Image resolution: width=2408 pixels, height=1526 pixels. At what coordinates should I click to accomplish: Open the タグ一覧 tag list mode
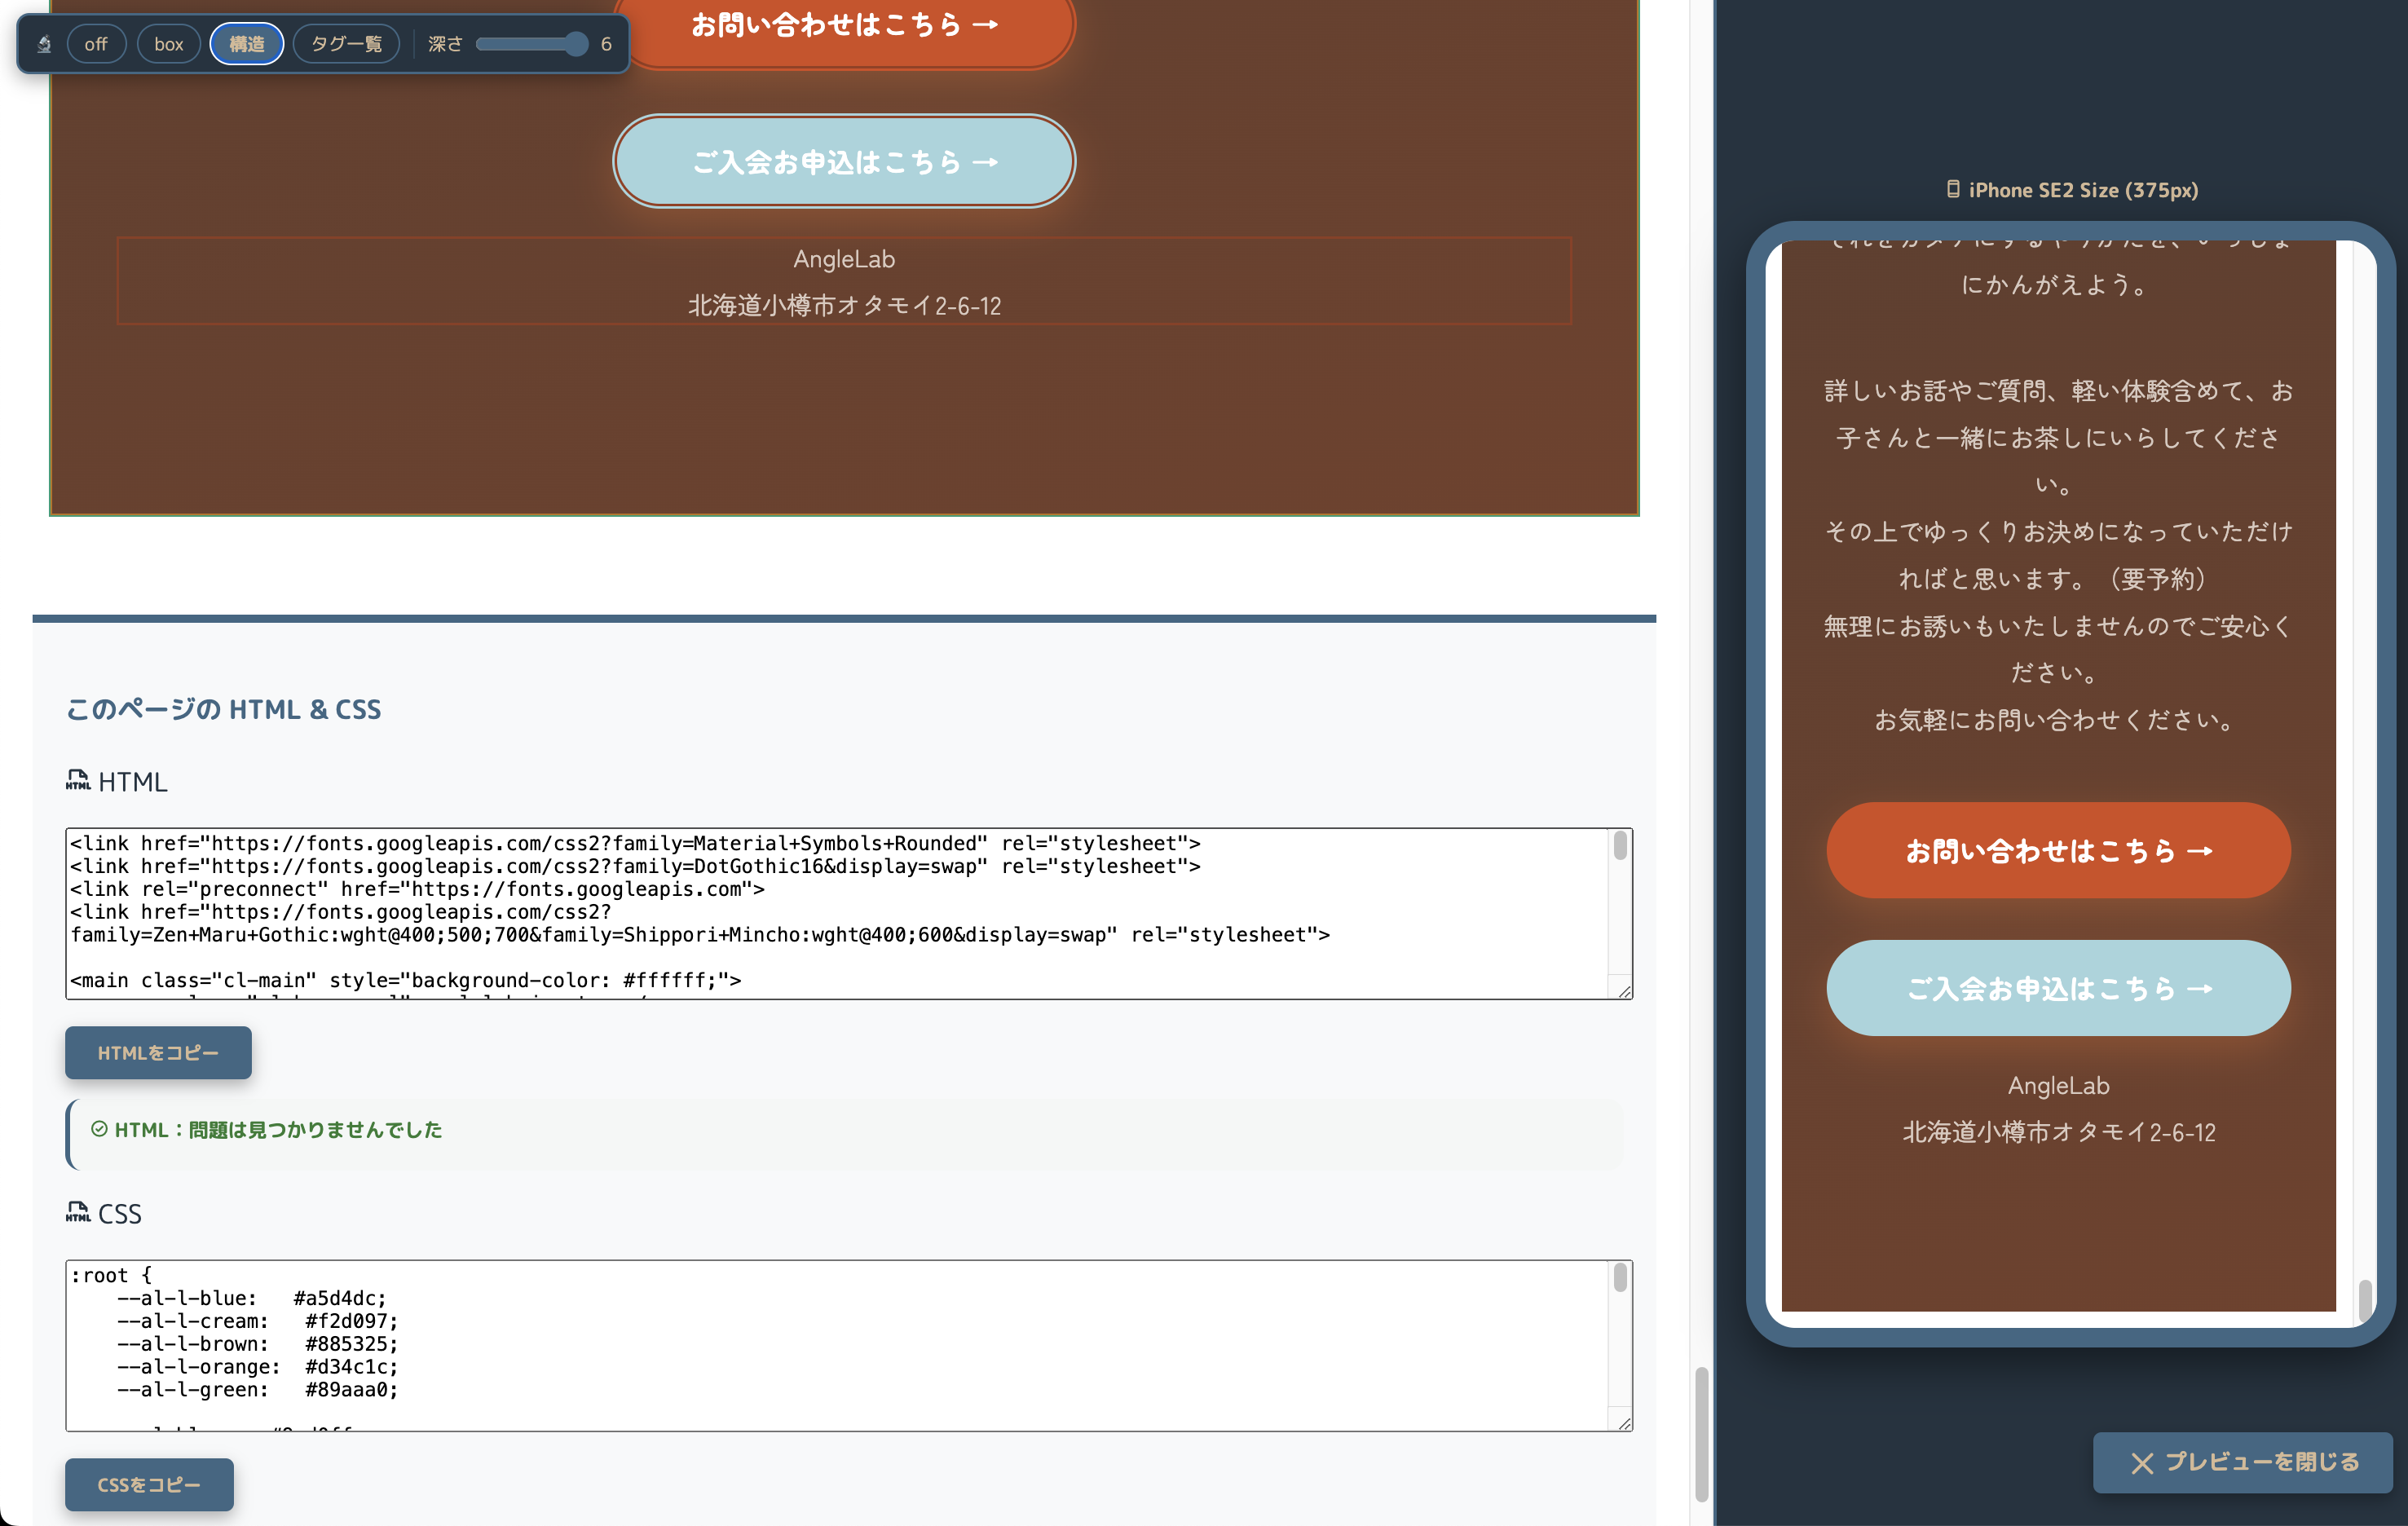346,44
